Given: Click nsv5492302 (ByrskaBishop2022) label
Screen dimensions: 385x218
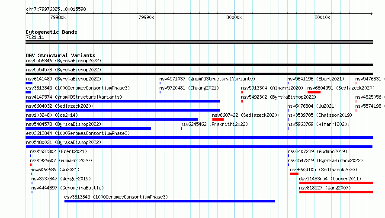Looking at the screenshot, I should [x=279, y=97].
